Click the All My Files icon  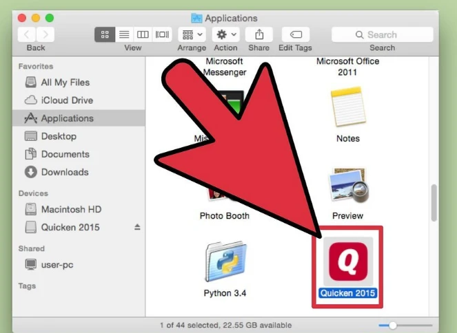pos(30,83)
